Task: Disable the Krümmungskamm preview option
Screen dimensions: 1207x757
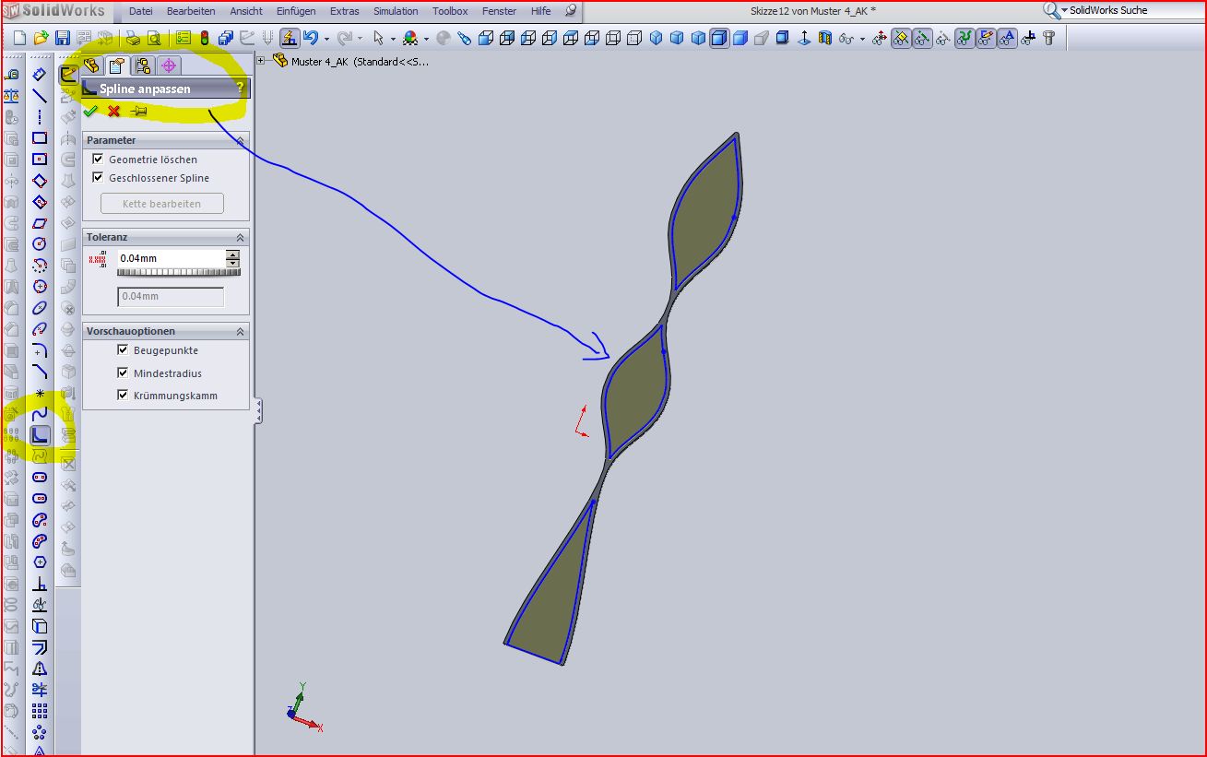Action: click(123, 396)
